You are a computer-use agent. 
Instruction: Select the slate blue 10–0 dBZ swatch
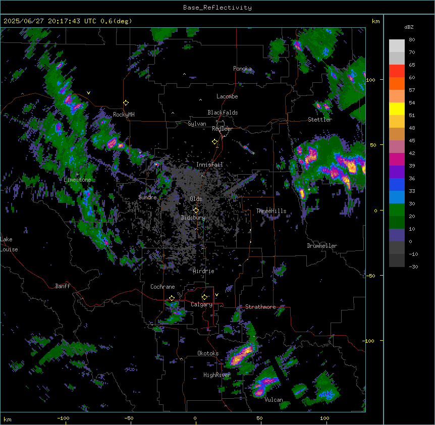click(x=397, y=235)
